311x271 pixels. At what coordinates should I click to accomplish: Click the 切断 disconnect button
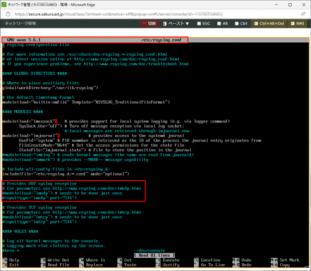pyautogui.click(x=150, y=23)
